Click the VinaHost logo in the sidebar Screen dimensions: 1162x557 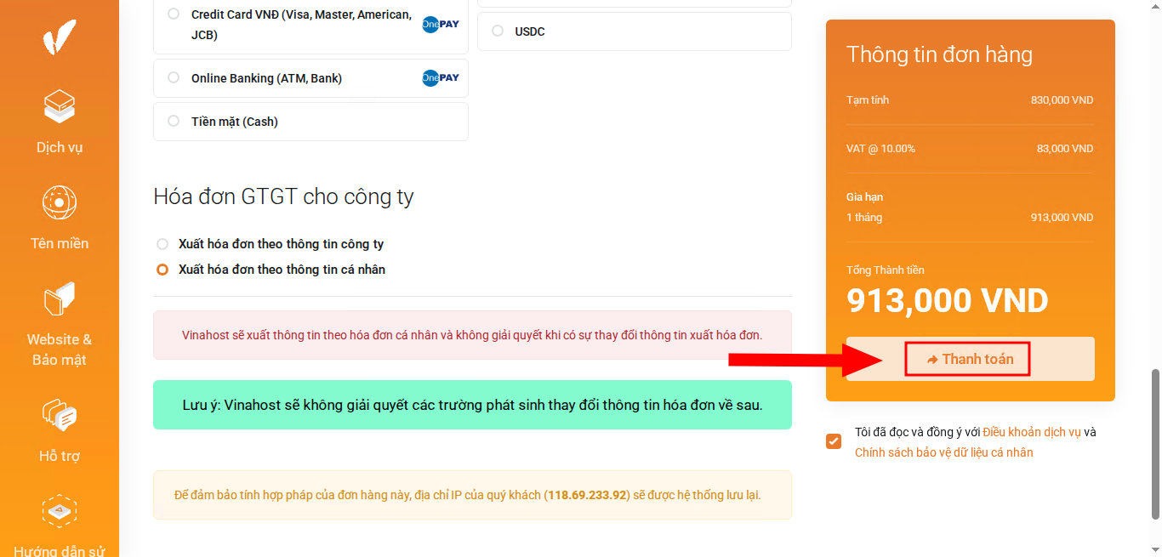pyautogui.click(x=59, y=36)
